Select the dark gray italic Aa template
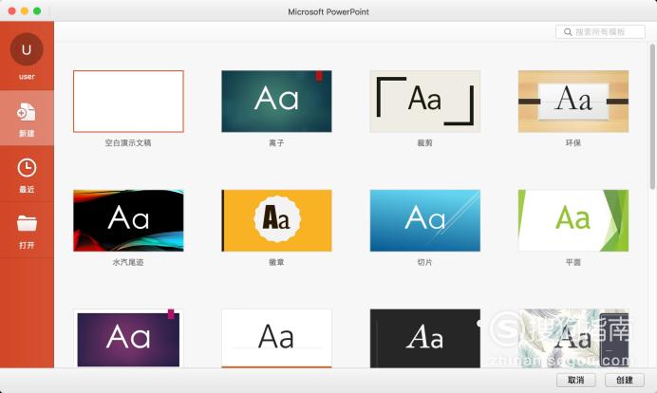This screenshot has height=393, width=657. [x=425, y=339]
